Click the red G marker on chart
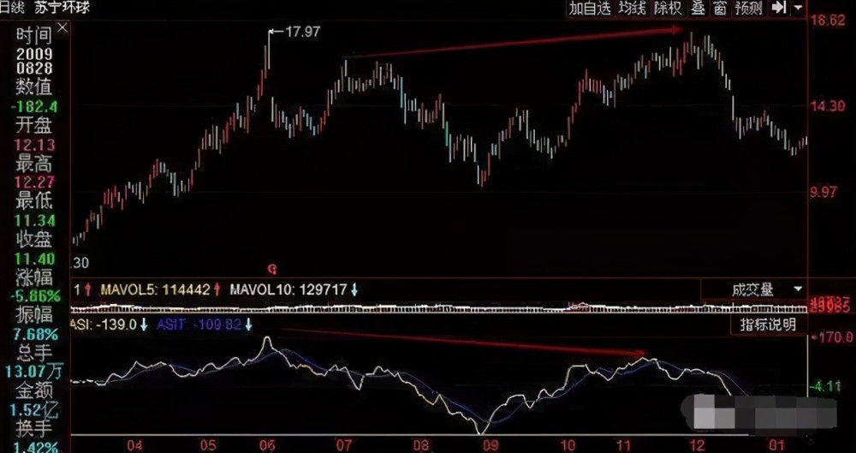The width and height of the screenshot is (856, 453). point(272,269)
